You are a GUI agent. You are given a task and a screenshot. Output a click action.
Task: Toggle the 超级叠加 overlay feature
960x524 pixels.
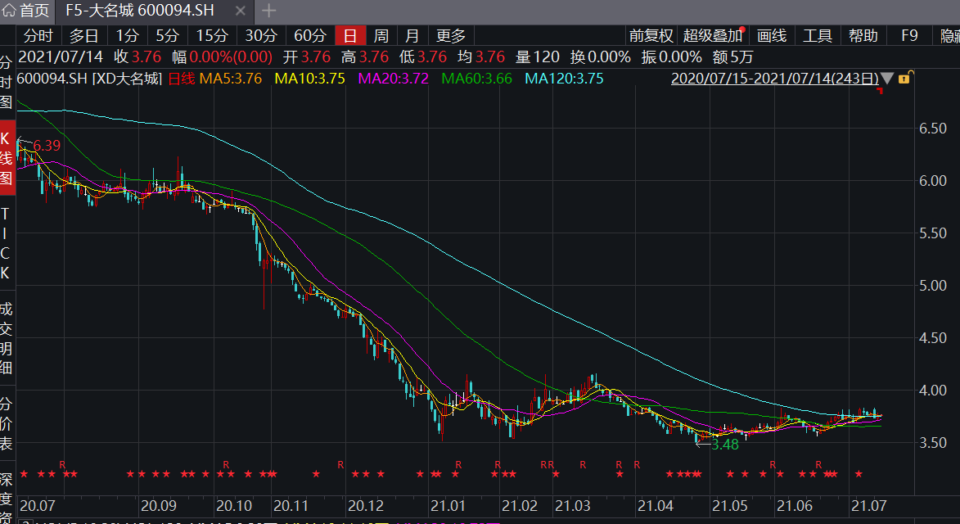[x=713, y=36]
